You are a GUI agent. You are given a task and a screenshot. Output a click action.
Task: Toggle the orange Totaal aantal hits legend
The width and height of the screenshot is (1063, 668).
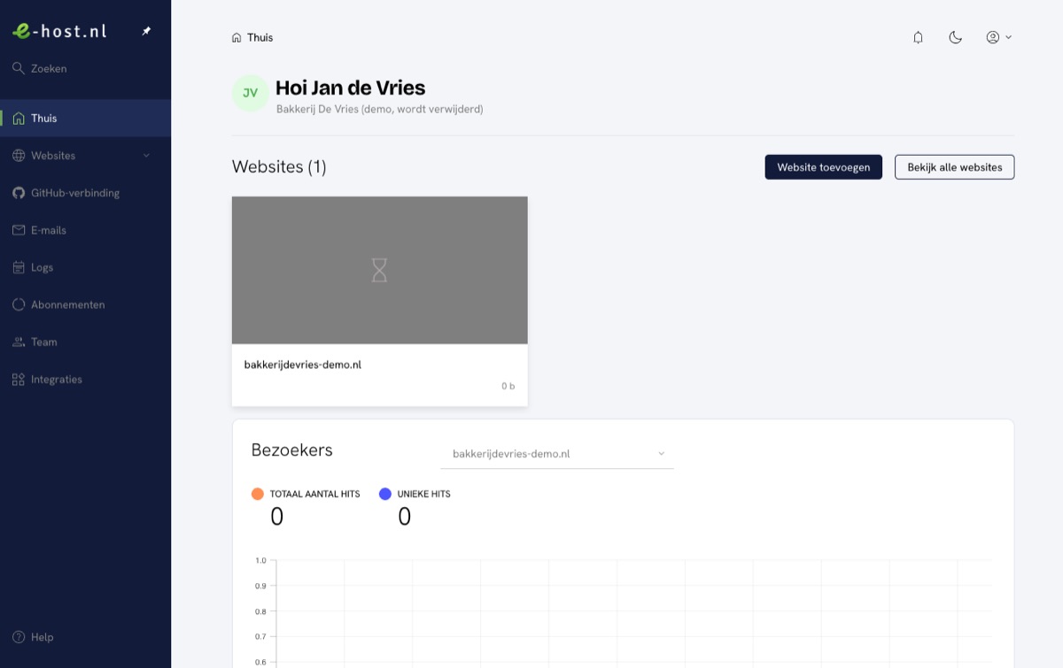(x=306, y=494)
